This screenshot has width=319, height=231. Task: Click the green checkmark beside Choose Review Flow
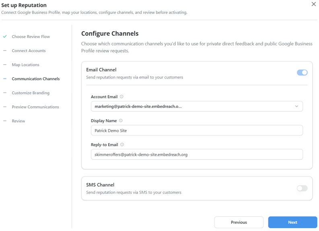point(5,36)
